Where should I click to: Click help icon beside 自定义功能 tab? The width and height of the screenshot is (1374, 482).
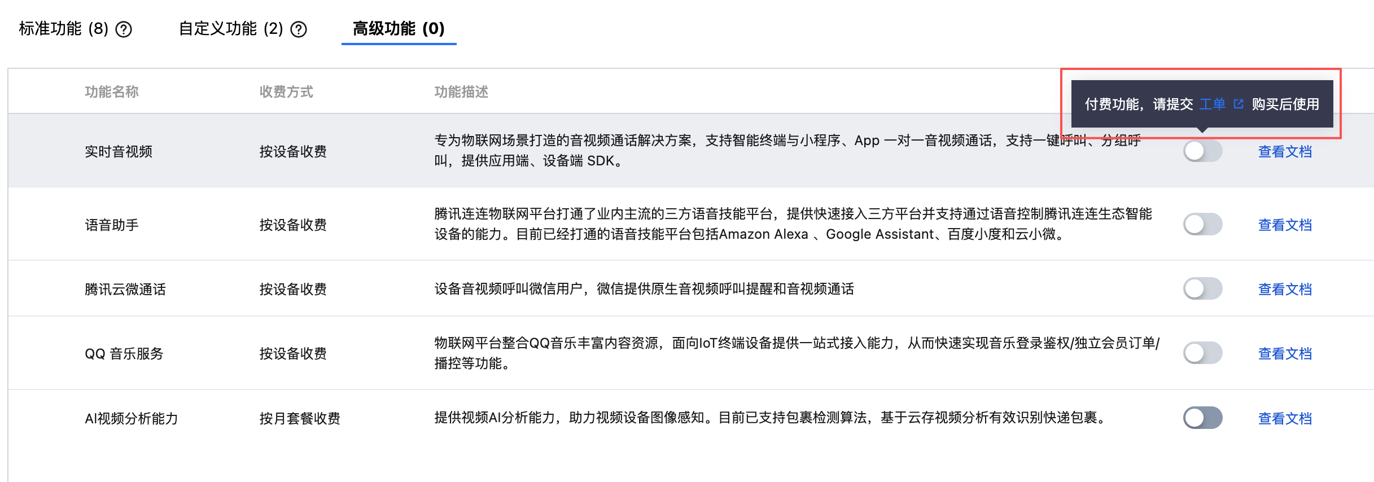299,29
